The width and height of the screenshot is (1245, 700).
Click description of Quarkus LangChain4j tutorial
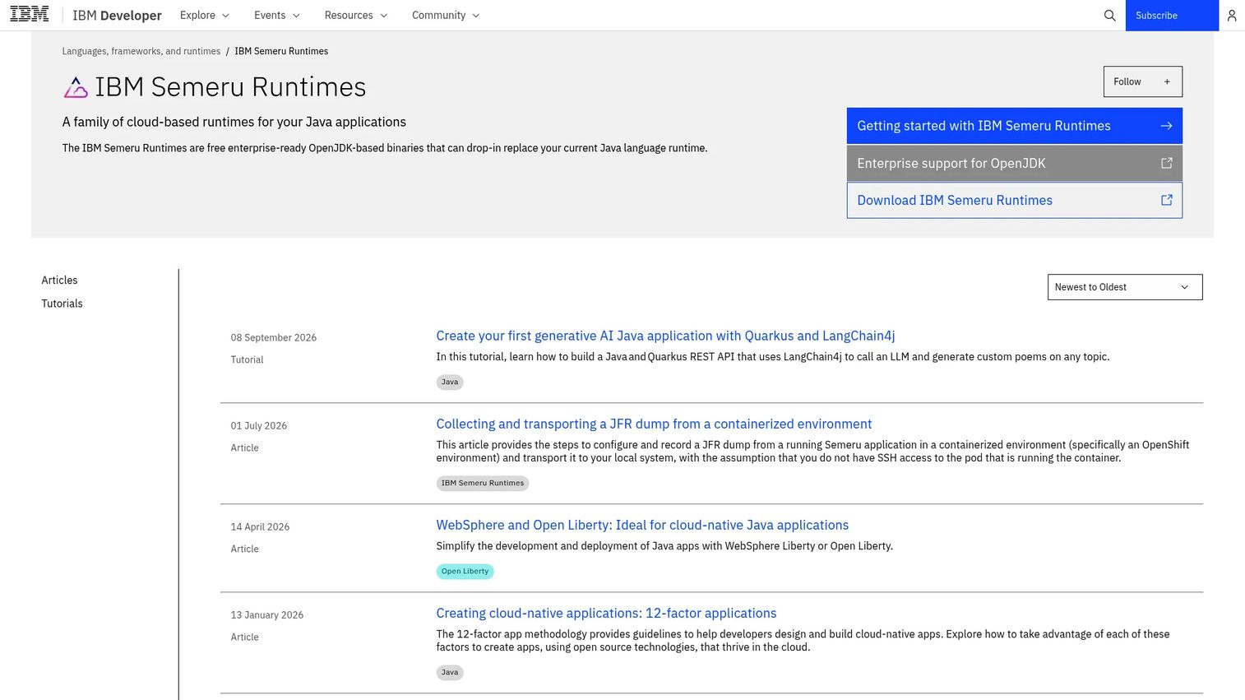point(773,357)
